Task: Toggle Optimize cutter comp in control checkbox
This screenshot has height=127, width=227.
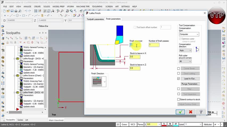Action: tap(180, 39)
